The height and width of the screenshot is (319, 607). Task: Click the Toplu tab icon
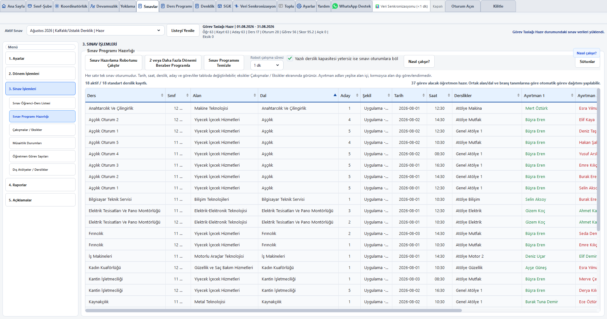pyautogui.click(x=281, y=6)
